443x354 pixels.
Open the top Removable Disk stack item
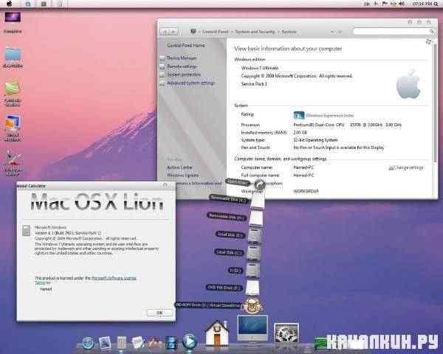[257, 201]
